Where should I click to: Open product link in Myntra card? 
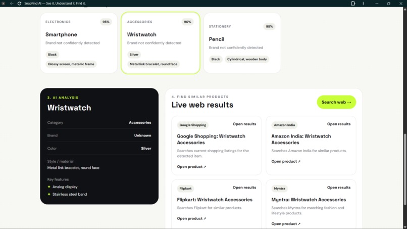click(286, 224)
